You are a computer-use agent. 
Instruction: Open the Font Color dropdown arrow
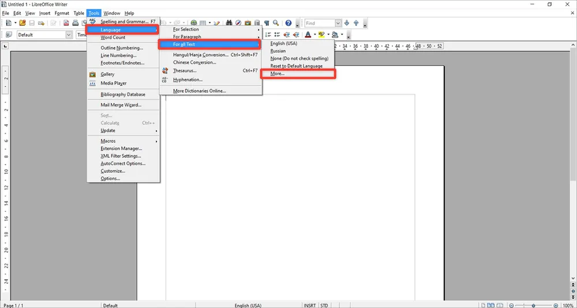(x=314, y=35)
